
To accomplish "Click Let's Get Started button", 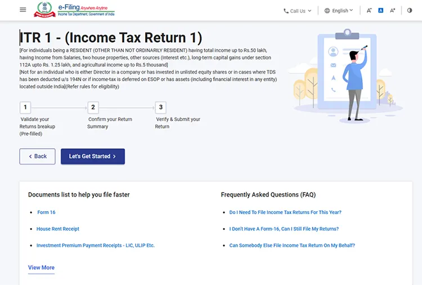I will tap(93, 156).
